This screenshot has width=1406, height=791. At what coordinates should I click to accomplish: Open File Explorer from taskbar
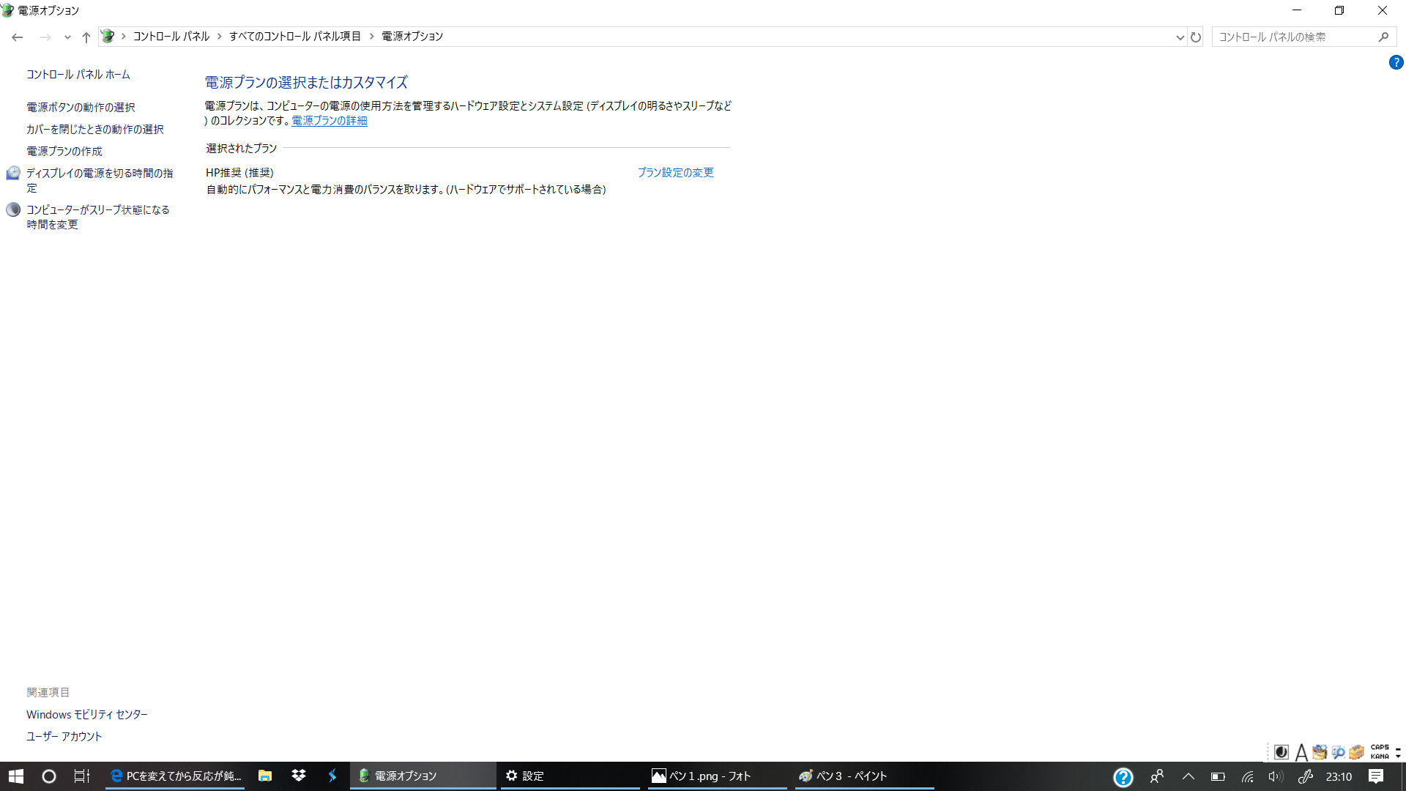pyautogui.click(x=265, y=776)
